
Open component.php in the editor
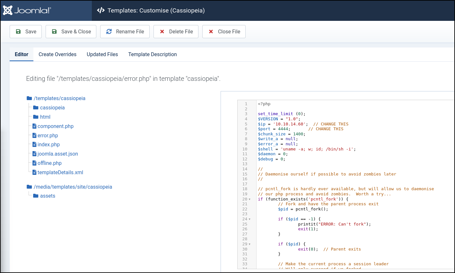[56, 126]
